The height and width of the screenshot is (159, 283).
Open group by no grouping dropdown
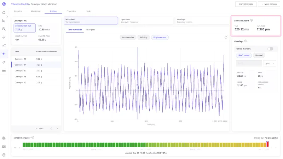tap(271, 138)
